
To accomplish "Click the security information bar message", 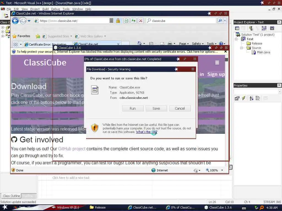I will [117, 52].
